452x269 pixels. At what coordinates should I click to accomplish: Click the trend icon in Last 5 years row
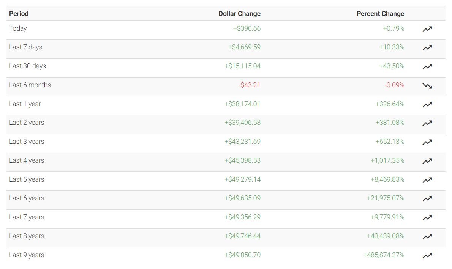tap(427, 180)
